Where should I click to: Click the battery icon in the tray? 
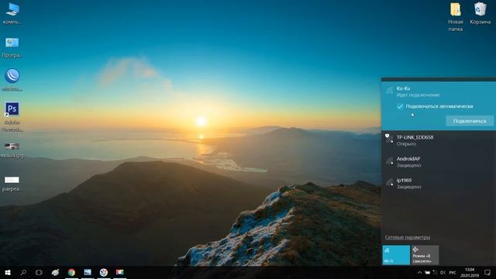(427, 273)
